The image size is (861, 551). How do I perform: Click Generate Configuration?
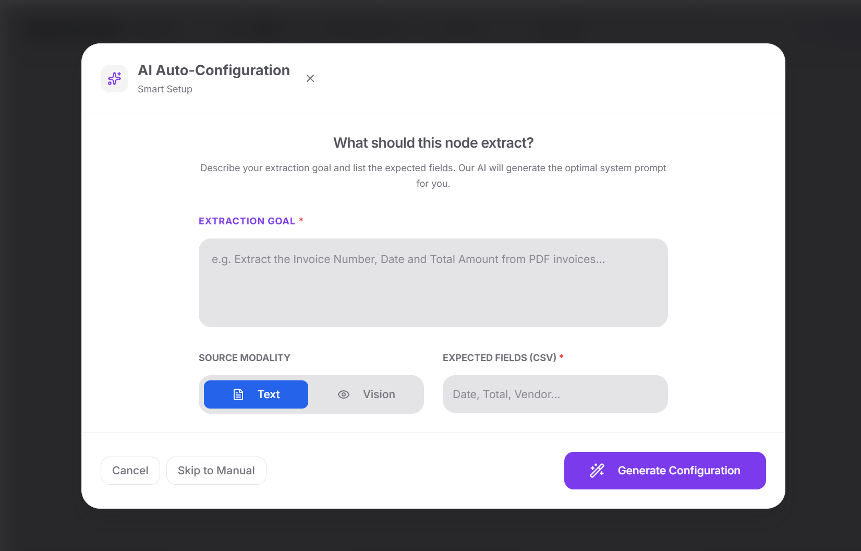(x=665, y=471)
